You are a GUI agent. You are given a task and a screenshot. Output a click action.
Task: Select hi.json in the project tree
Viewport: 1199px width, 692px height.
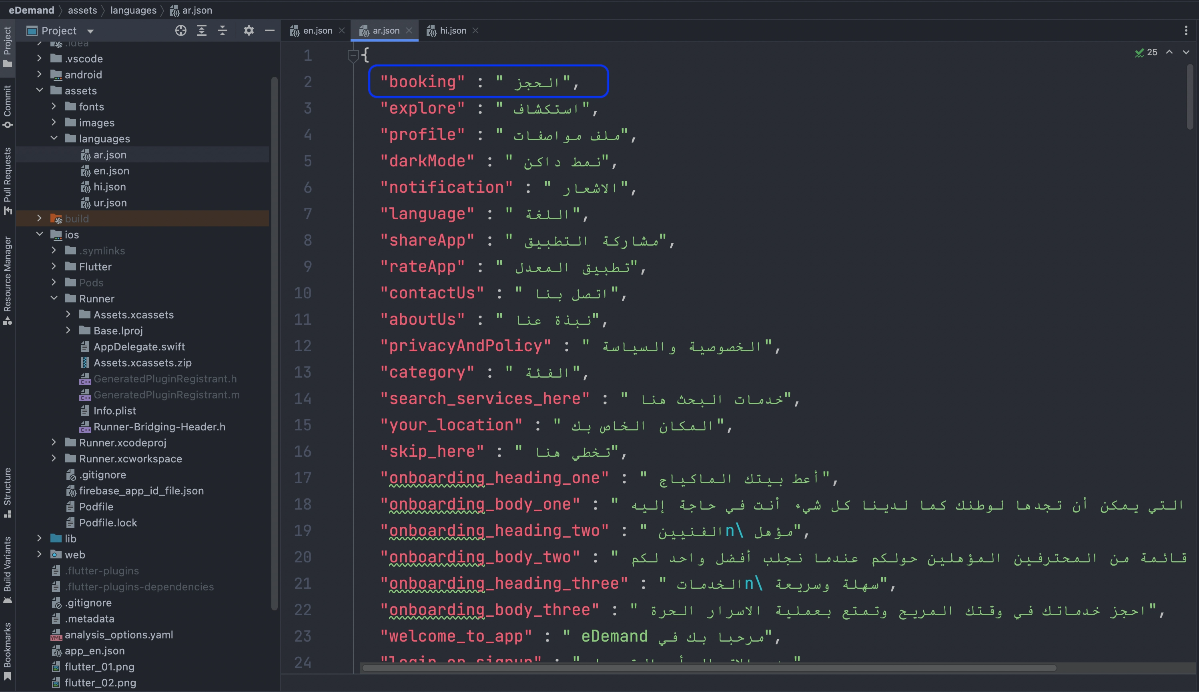pyautogui.click(x=109, y=187)
